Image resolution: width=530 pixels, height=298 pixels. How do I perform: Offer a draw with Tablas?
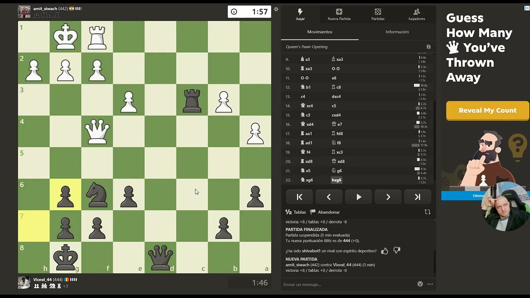[x=296, y=212]
